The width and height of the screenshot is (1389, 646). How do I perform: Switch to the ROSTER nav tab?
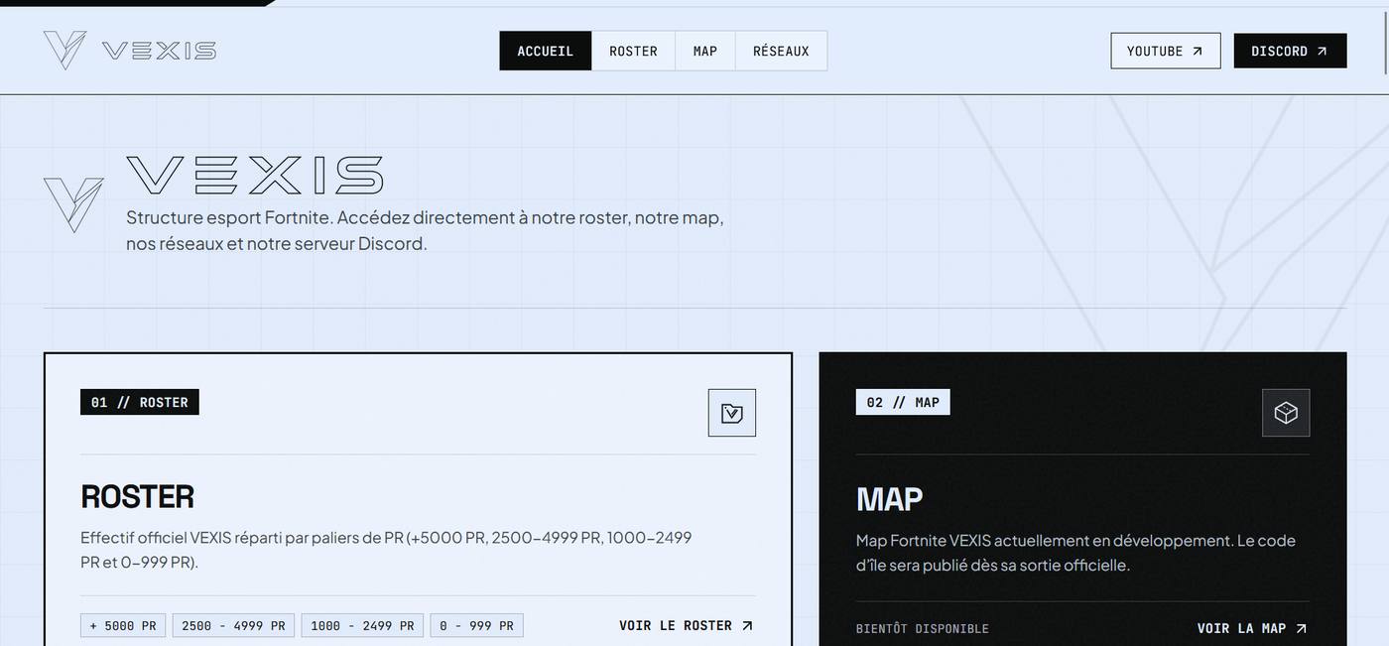[x=633, y=51]
